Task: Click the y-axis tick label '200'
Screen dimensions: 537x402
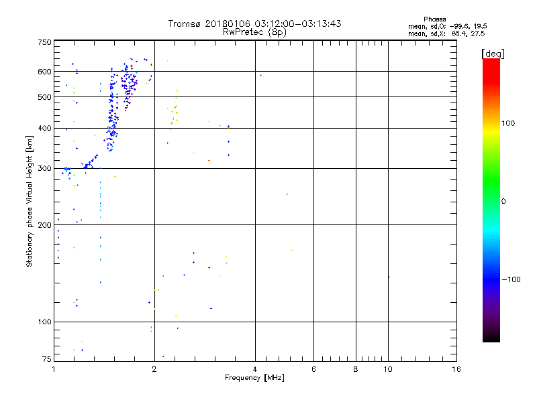Action: pyautogui.click(x=44, y=225)
